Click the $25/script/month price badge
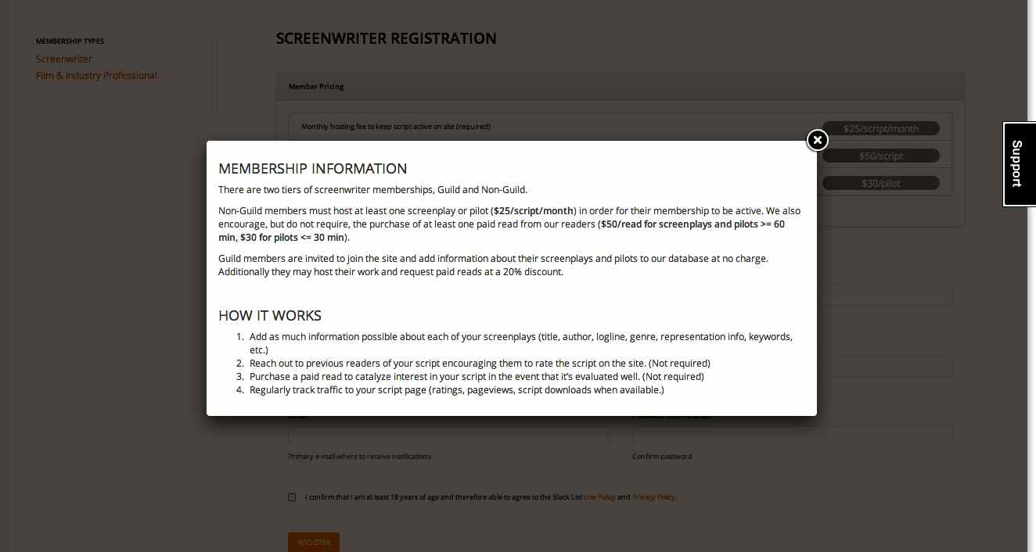Viewport: 1036px width, 552px height. (x=880, y=128)
